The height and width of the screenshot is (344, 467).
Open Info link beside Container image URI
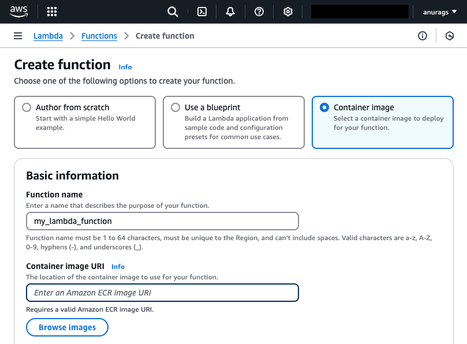118,267
